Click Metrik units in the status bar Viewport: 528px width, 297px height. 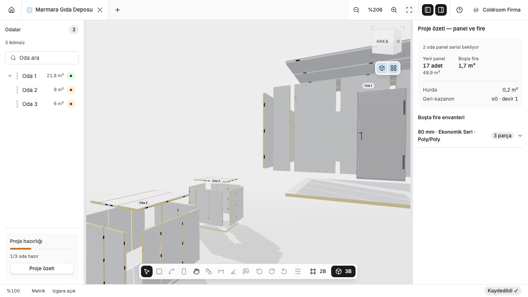[38, 291]
